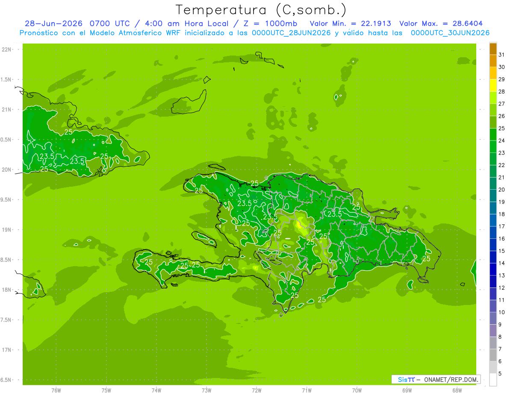Click legend value 30 on color bar
The height and width of the screenshot is (396, 513).
pos(501,67)
